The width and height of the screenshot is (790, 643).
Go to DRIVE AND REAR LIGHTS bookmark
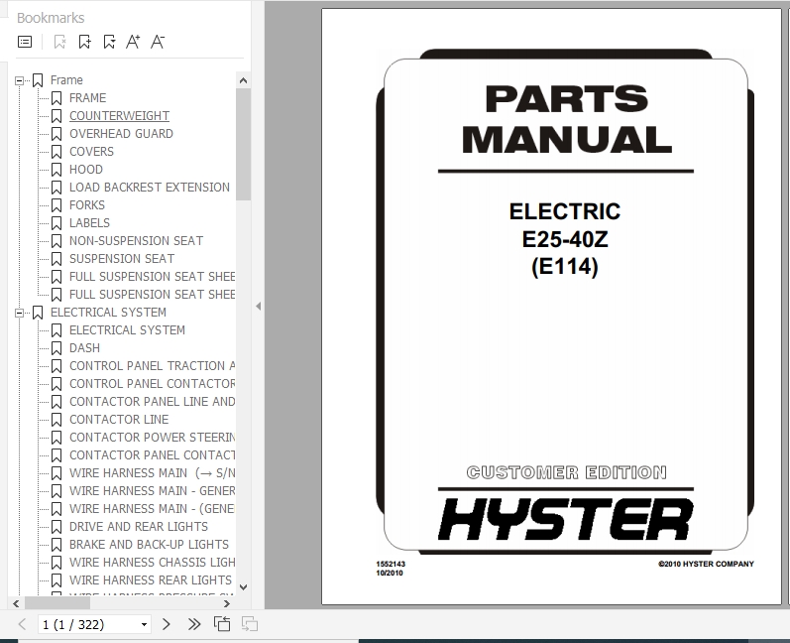(x=139, y=527)
